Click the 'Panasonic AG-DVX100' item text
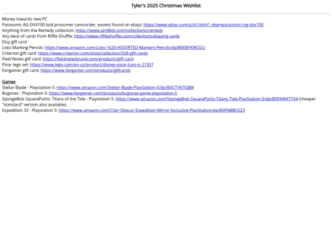Image resolution: width=332 pixels, height=249 pixels. coord(23,25)
